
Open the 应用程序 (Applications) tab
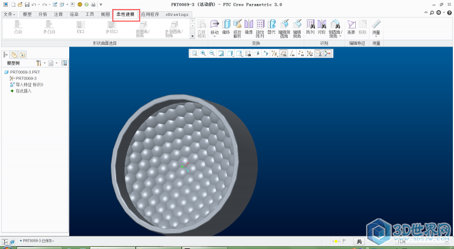coord(150,14)
